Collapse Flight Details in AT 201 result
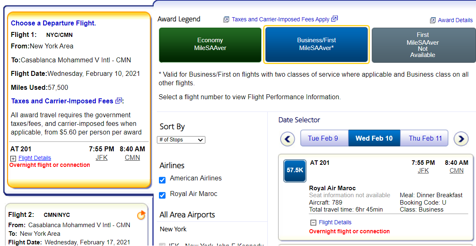 313,223
